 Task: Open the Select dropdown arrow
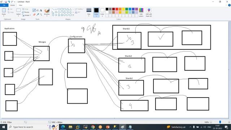coord(18,16)
